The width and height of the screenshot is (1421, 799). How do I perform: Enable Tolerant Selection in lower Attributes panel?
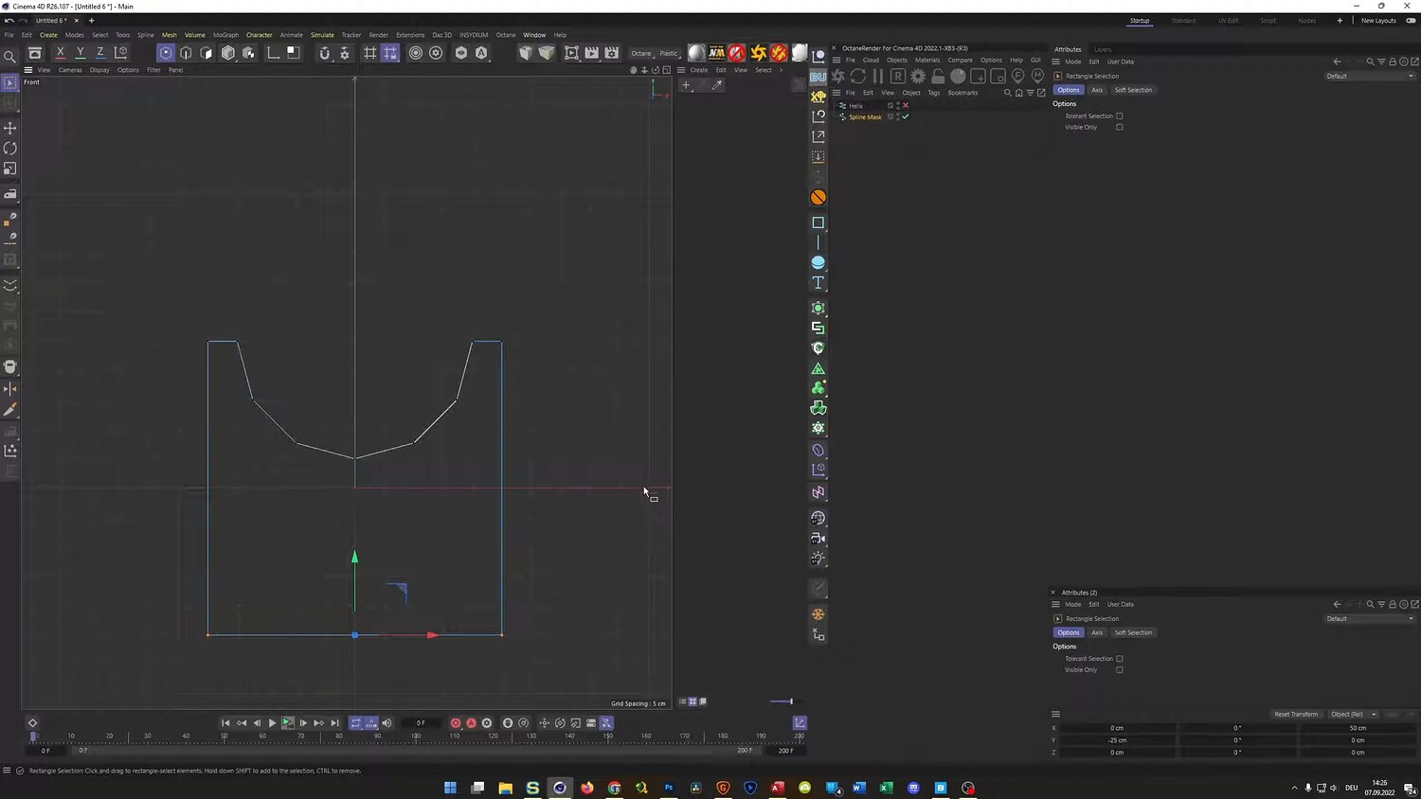tap(1120, 659)
